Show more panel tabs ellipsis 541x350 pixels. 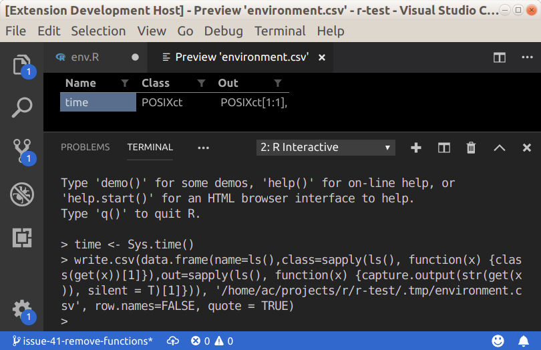point(203,148)
